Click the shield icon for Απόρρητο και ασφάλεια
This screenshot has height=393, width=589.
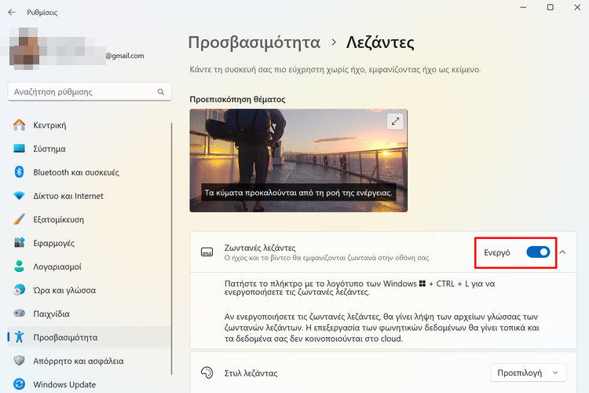click(x=19, y=361)
